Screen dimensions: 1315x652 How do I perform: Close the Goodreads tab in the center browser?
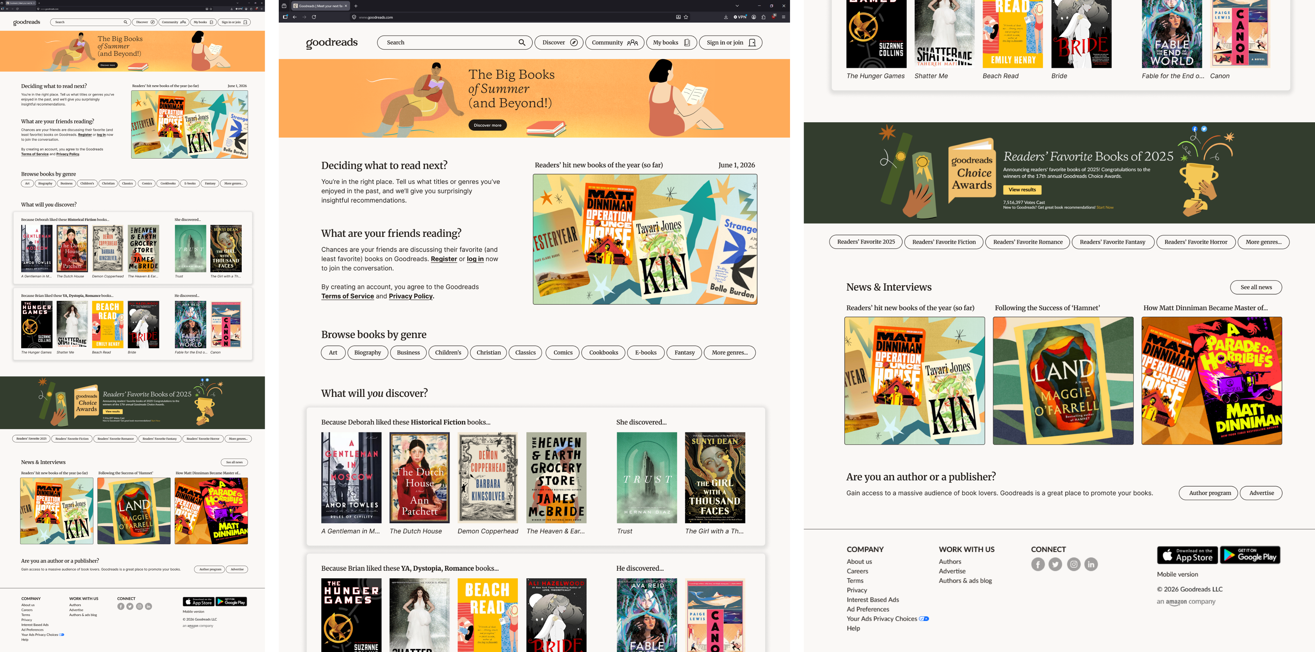tap(346, 6)
